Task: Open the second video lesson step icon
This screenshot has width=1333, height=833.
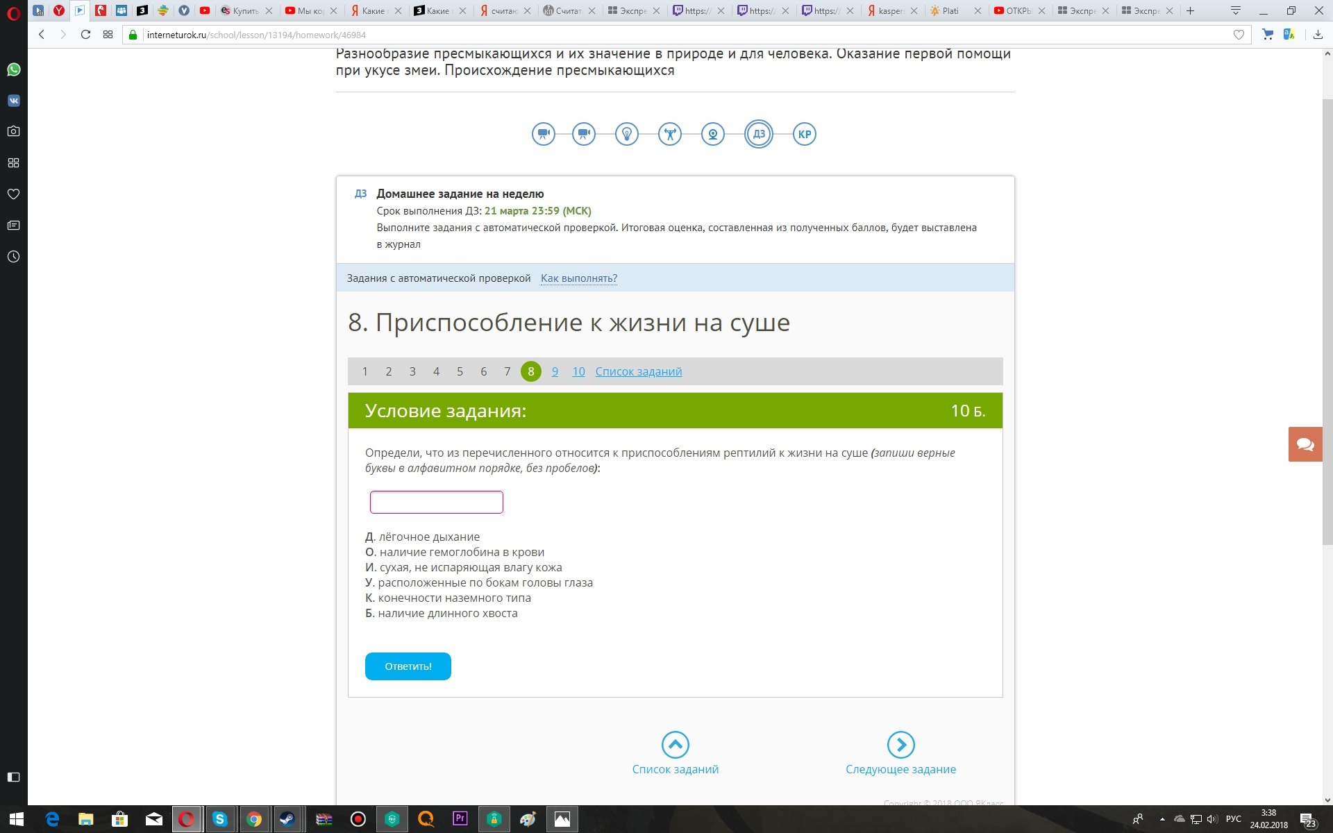Action: pos(584,134)
